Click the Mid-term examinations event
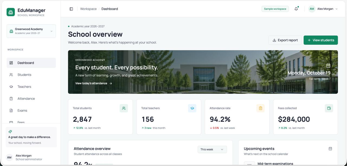Viewport: 347px width, 166px height. (275, 164)
